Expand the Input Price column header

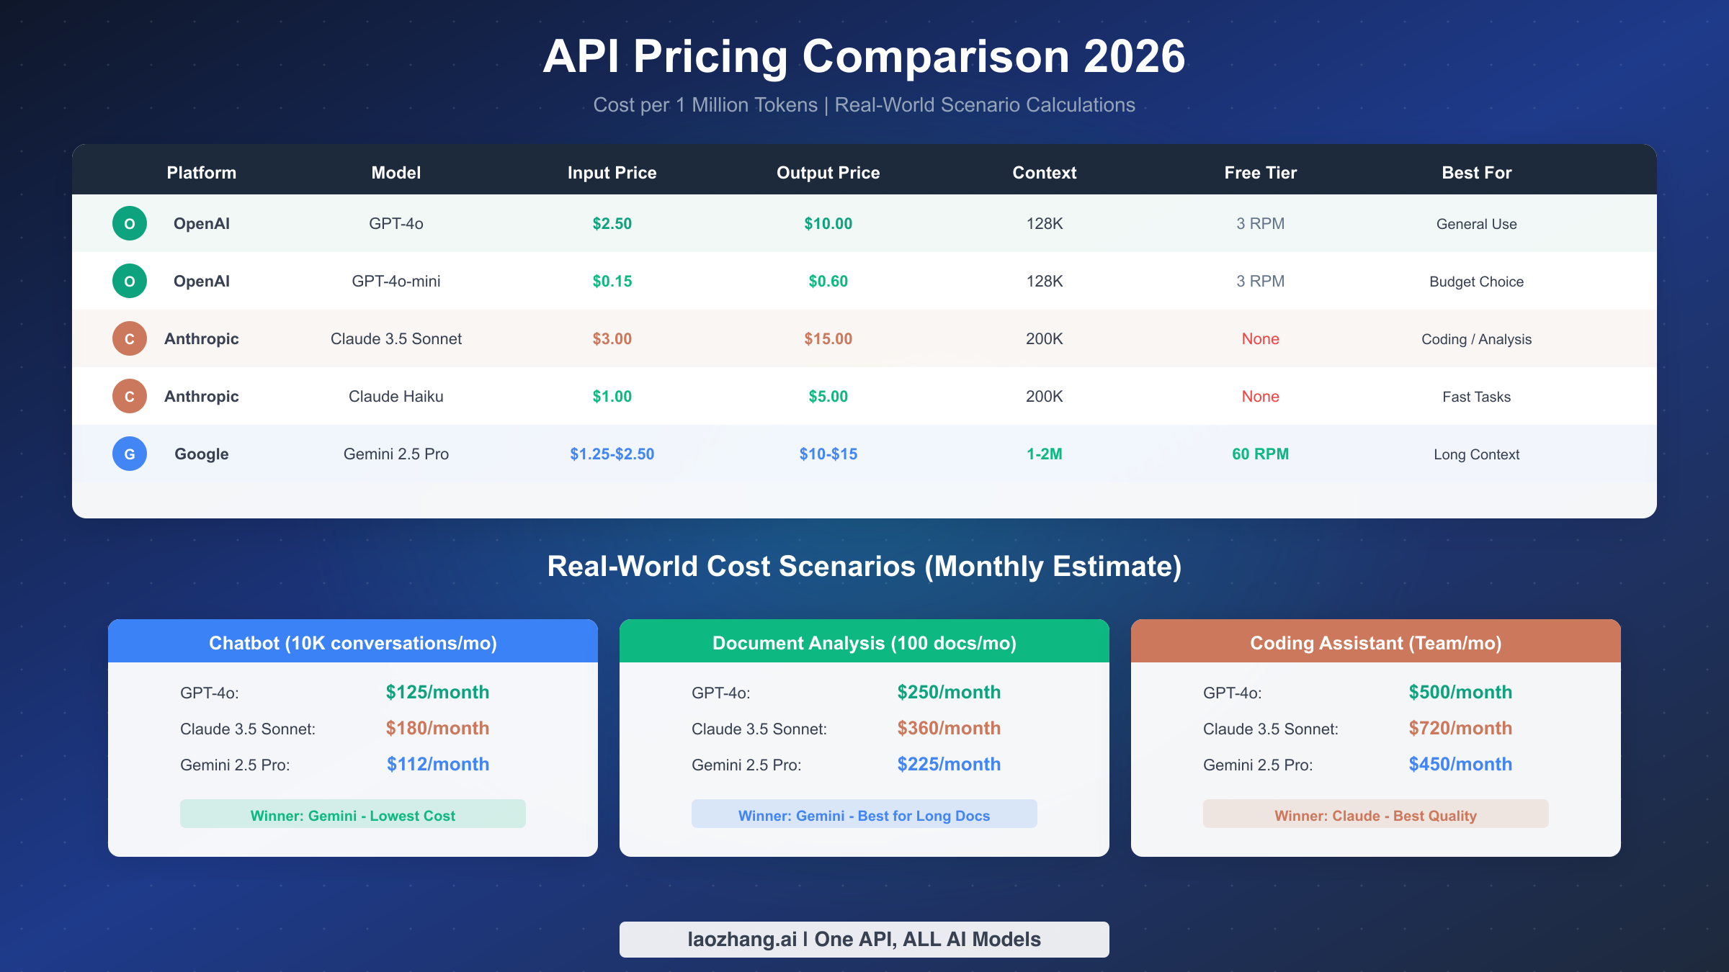(611, 173)
